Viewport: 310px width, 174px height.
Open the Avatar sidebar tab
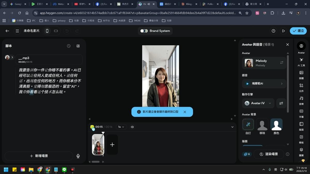[x=301, y=48]
